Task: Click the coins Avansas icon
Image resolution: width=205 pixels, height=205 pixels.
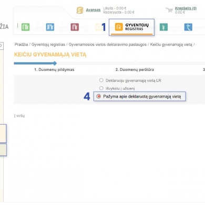Action: 80,10
